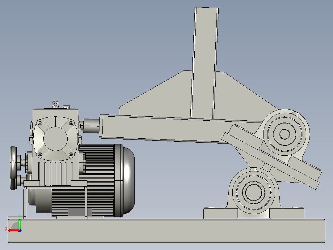Select the top-left bolt on gearbox cover
This screenshot has height=250, width=333.
tap(40, 123)
